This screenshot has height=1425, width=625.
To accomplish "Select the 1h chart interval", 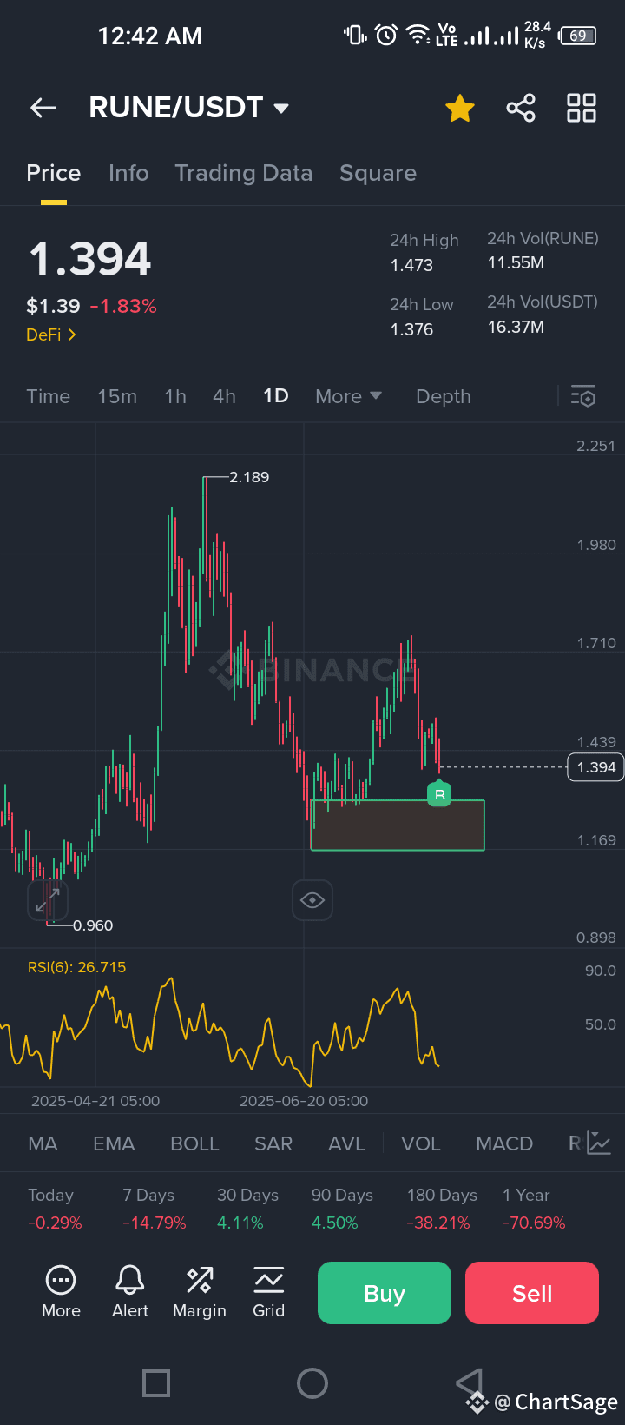I will click(x=175, y=396).
